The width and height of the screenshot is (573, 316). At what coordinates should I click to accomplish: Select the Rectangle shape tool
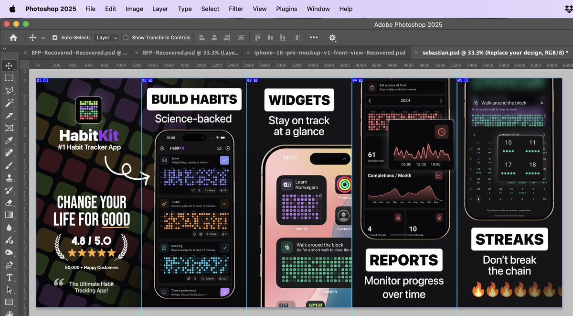(9, 302)
